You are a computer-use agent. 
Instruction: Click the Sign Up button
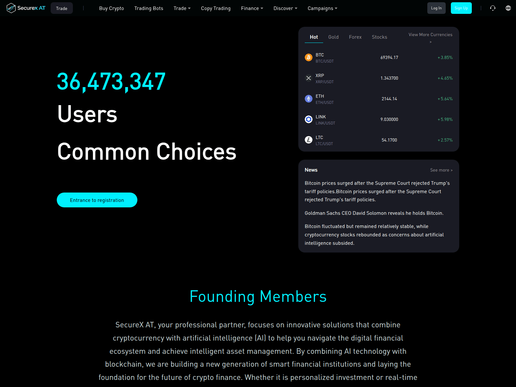click(x=461, y=8)
